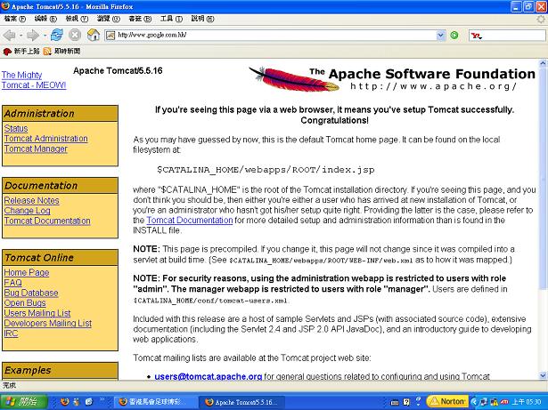
Task: Open the Back history dropdown arrow
Action: click(x=20, y=36)
